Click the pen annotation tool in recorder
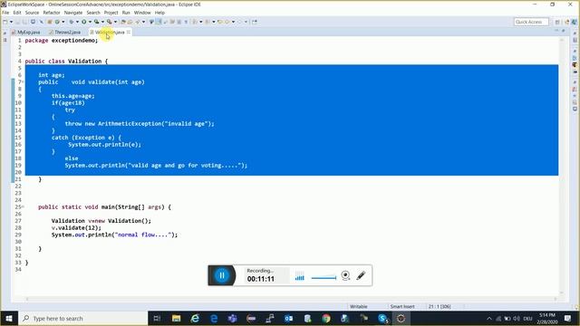580x326 pixels. 361,275
